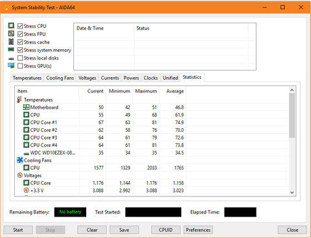Click the Current column header
Viewport: 311px width, 238px height.
pyautogui.click(x=93, y=91)
